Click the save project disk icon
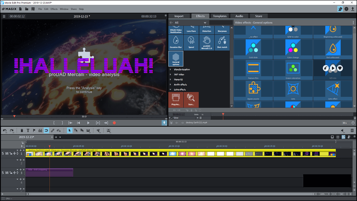Screen dimensions: 357x201 point(33,9)
